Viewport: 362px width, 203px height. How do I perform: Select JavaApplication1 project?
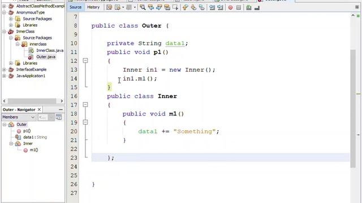click(31, 76)
